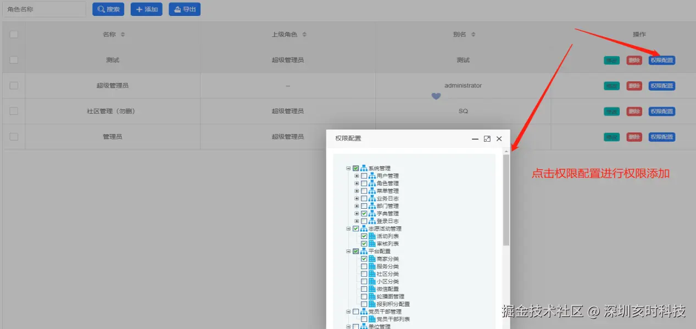
Task: Collapse the 志愿活动管理 tree branch
Action: (348, 228)
